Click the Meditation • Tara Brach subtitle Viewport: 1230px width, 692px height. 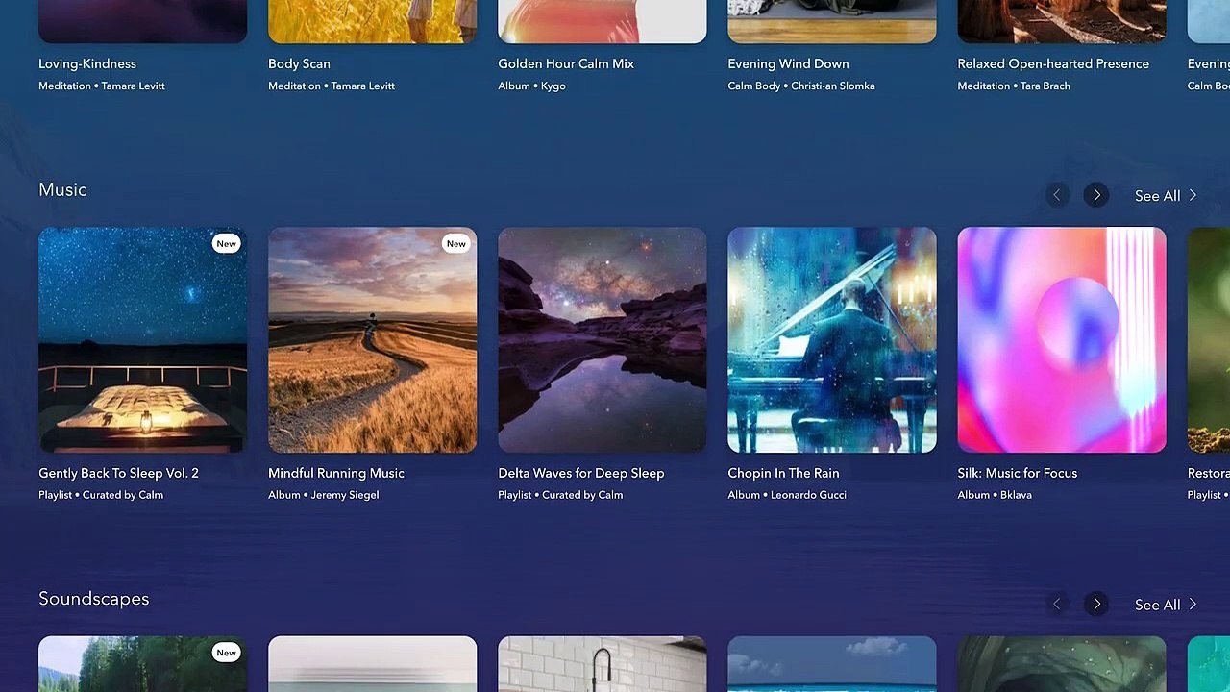[1014, 86]
